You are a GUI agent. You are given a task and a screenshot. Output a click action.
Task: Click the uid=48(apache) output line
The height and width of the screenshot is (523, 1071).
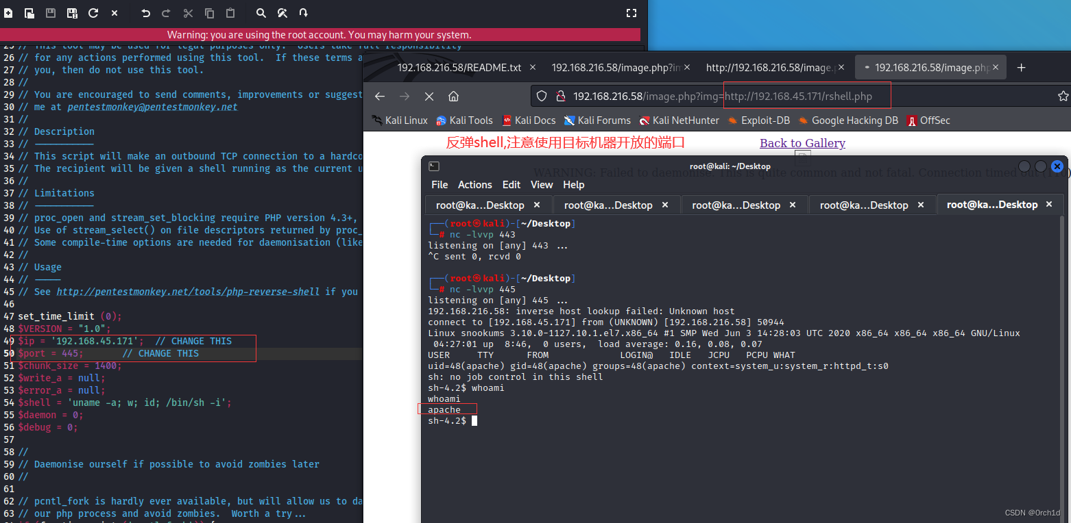point(658,366)
